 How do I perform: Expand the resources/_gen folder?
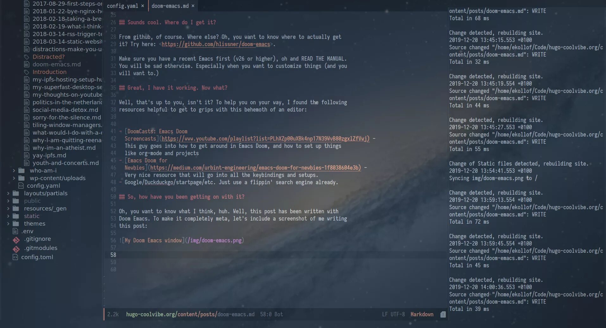click(x=8, y=209)
